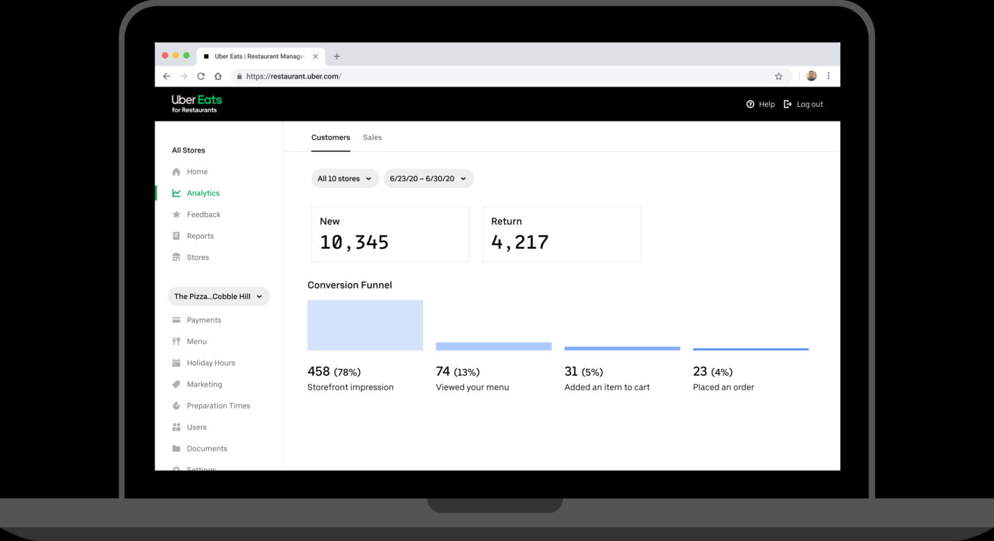Screen dimensions: 994x541
Task: Click the New customers 10,345 card
Action: click(x=391, y=234)
